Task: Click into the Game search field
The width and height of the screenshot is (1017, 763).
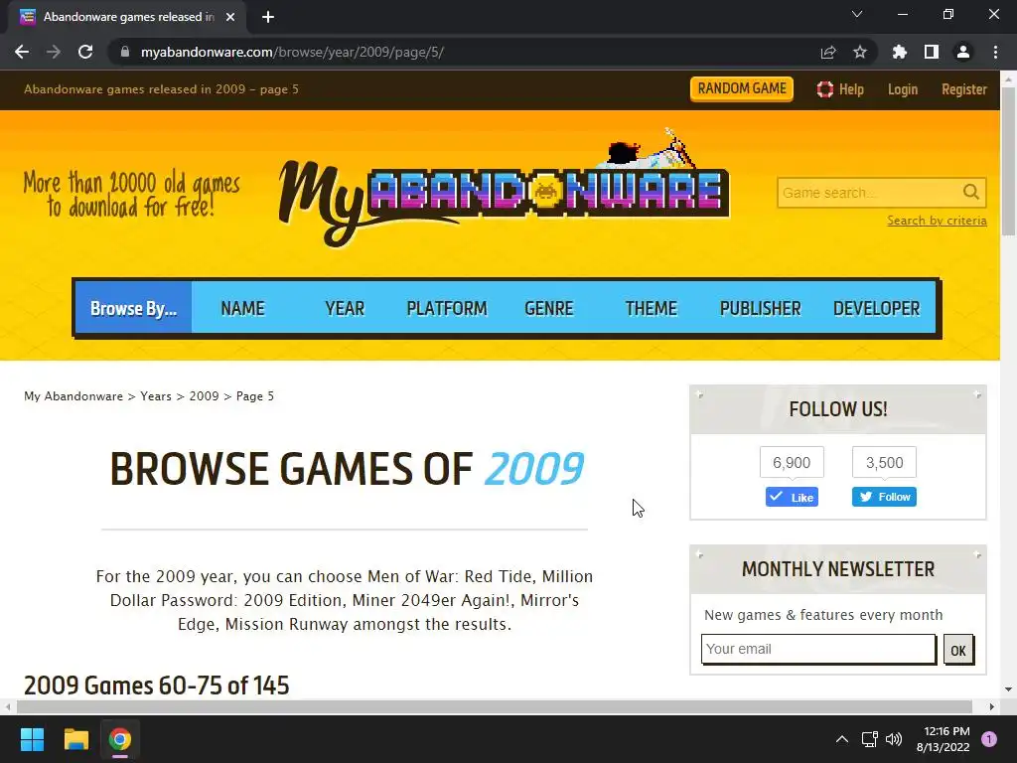Action: point(869,193)
